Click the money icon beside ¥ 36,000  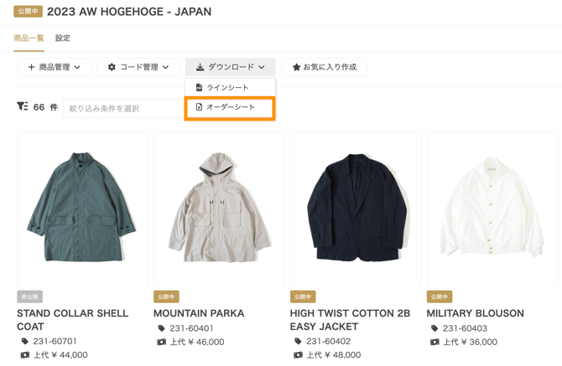pyautogui.click(x=435, y=342)
